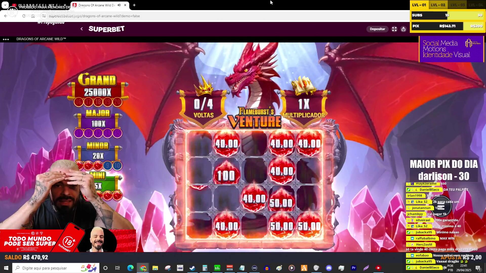Viewport: 486px width, 273px height.
Task: Click the Depositar button
Action: click(377, 29)
